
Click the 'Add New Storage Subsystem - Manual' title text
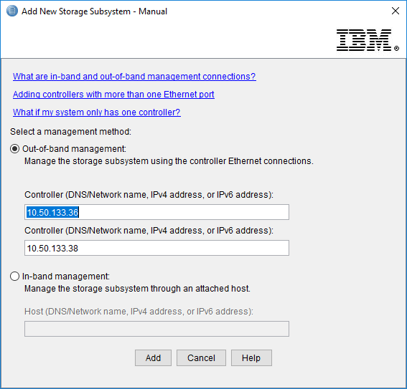[x=94, y=11]
